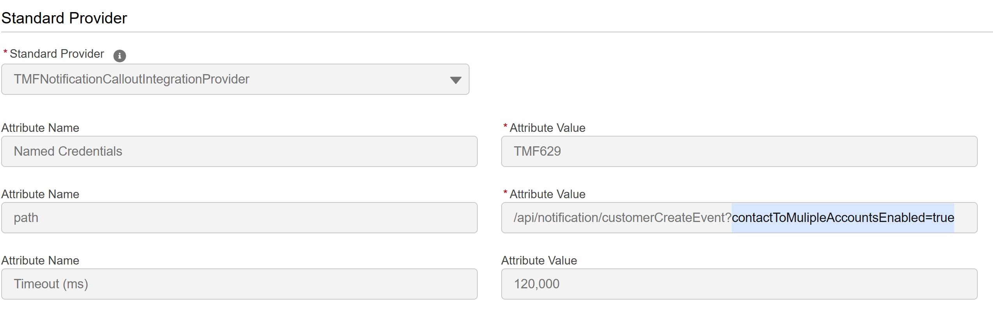Click the Attribute Name label above Timeout
The image size is (993, 316).
click(40, 260)
